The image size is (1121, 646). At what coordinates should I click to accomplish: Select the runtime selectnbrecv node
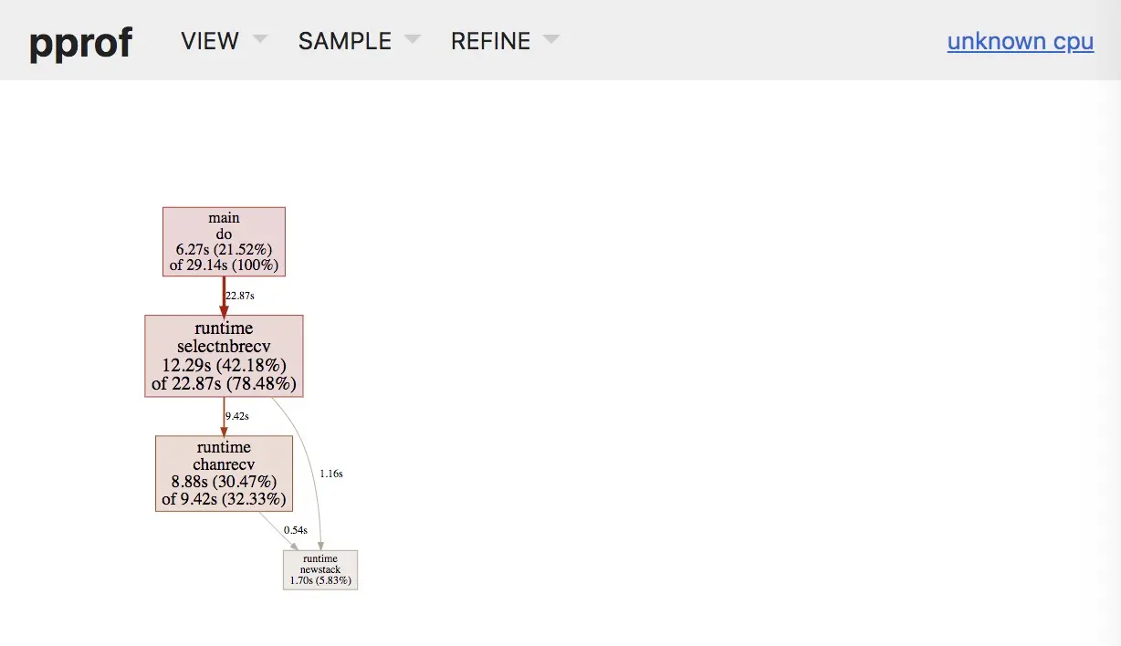(x=224, y=356)
